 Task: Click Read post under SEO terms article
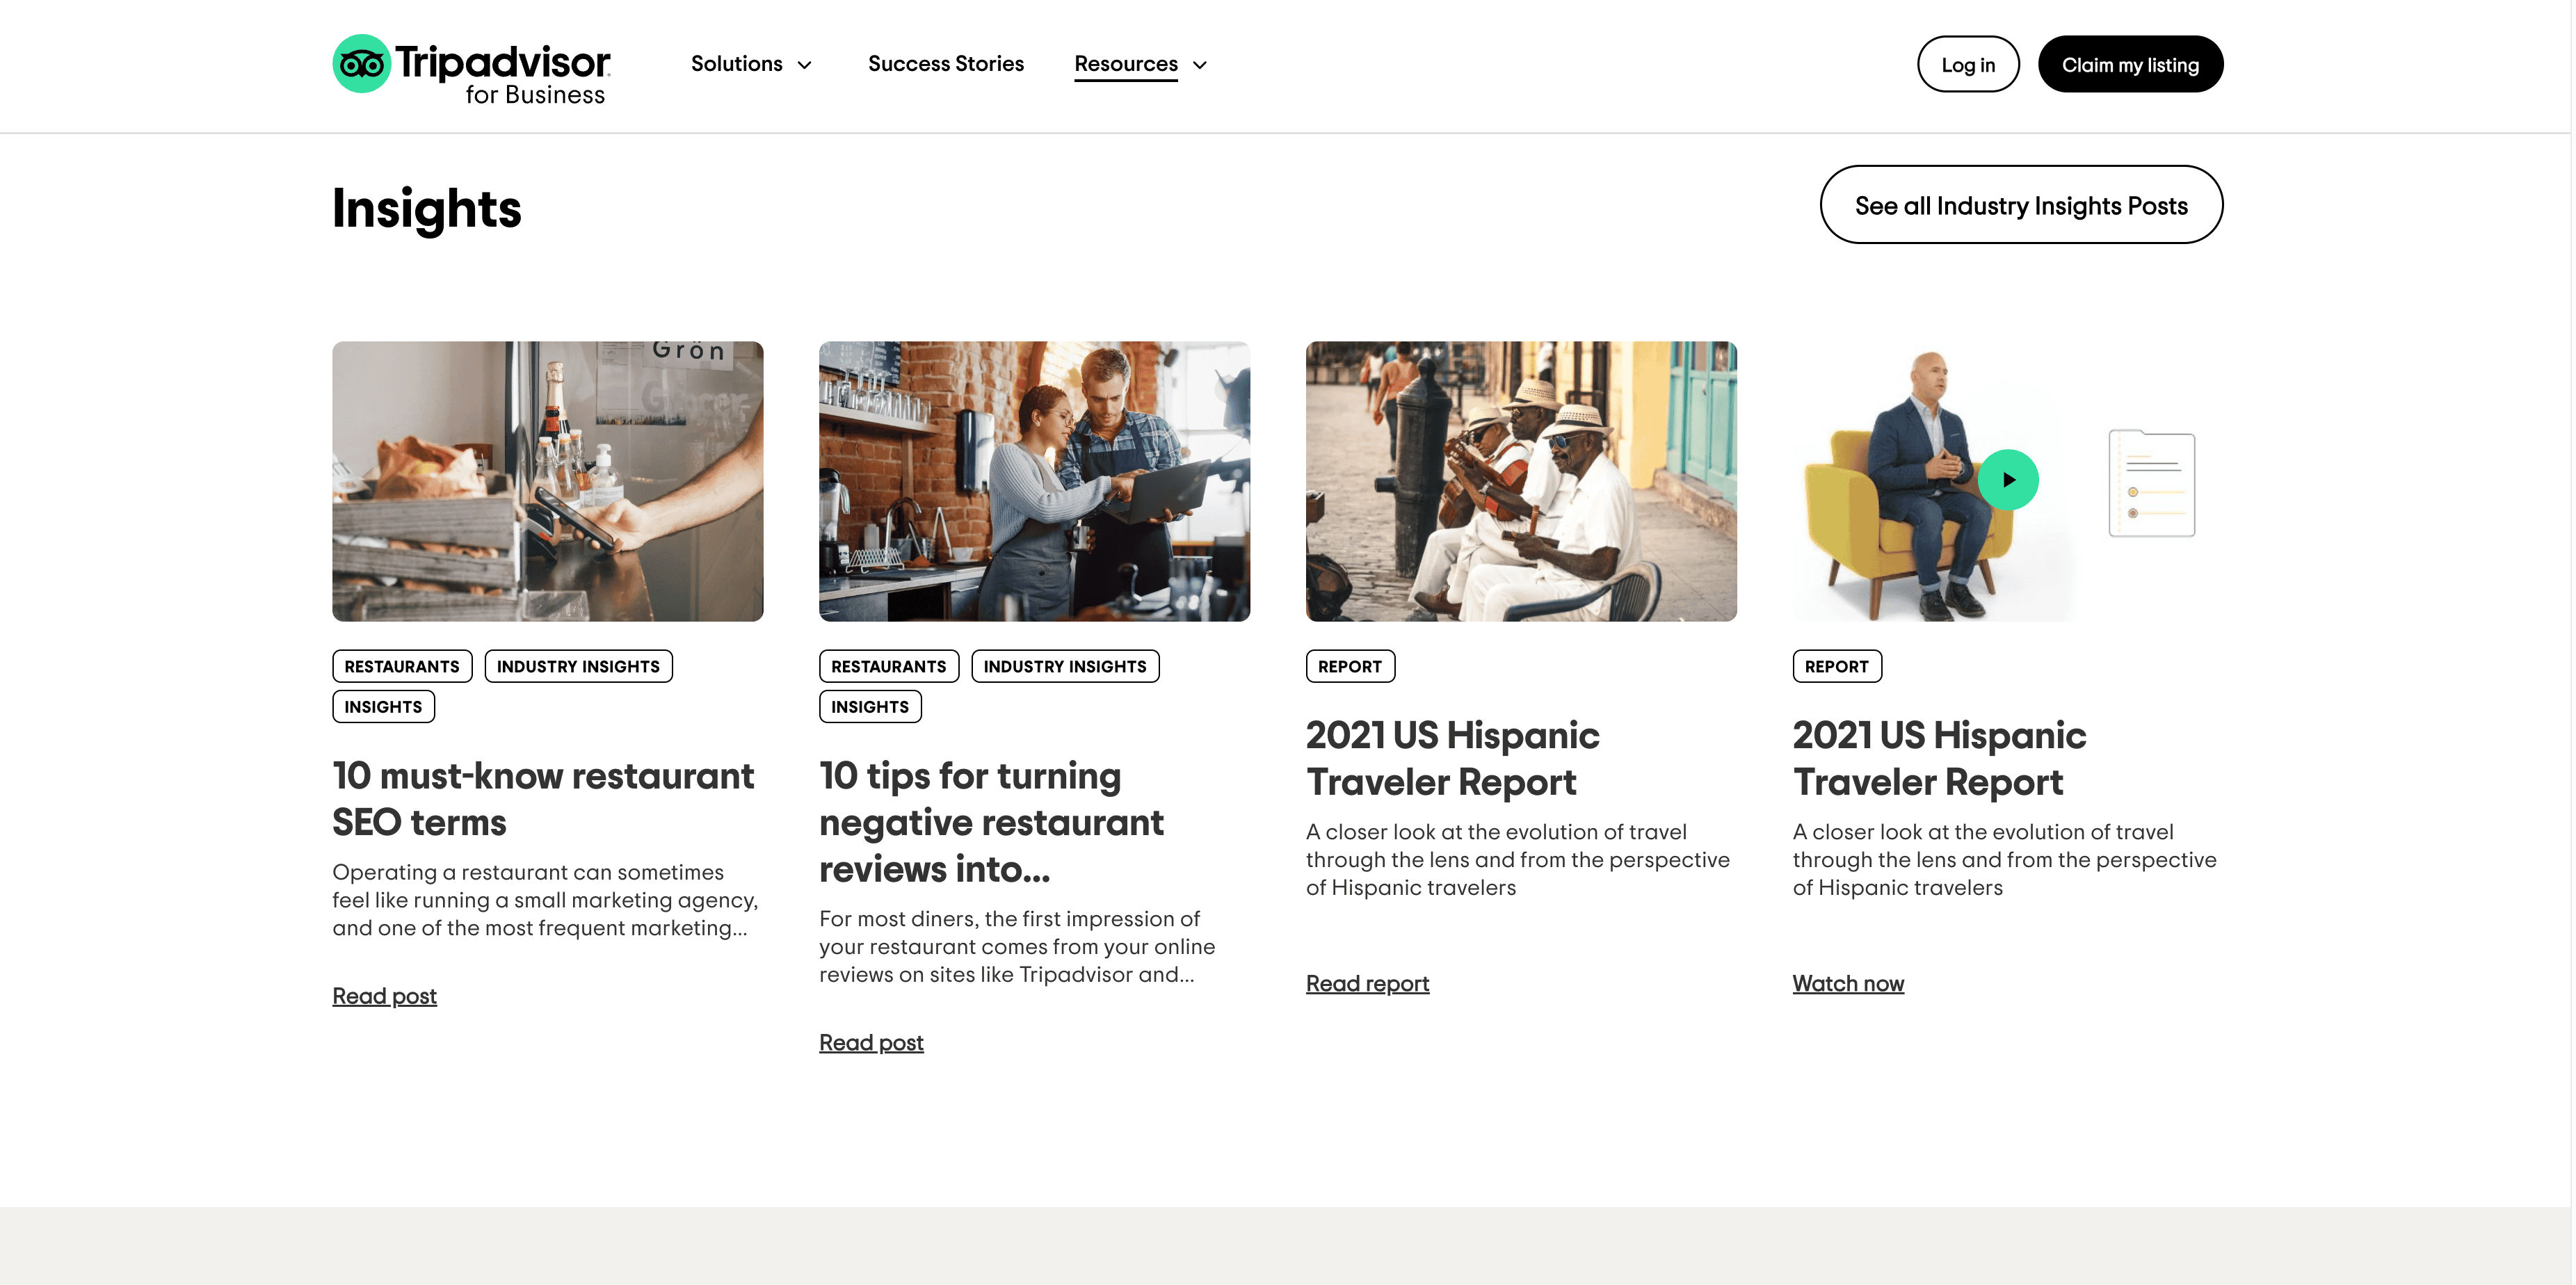[x=384, y=996]
